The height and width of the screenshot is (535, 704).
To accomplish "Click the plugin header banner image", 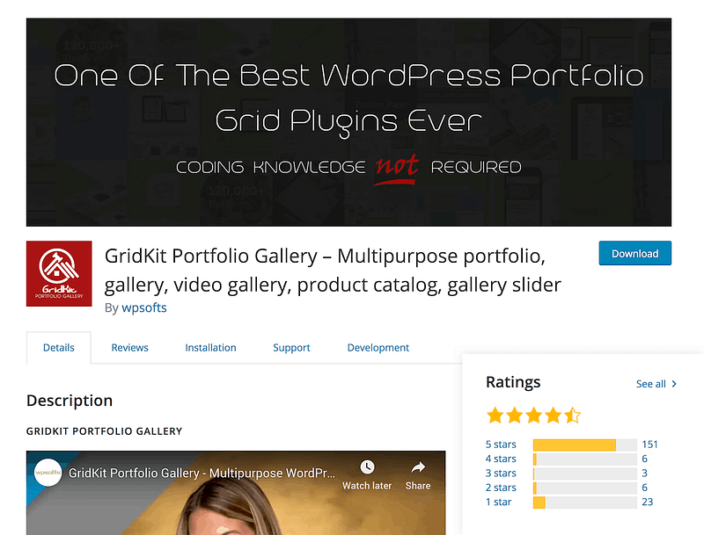I will click(x=348, y=122).
